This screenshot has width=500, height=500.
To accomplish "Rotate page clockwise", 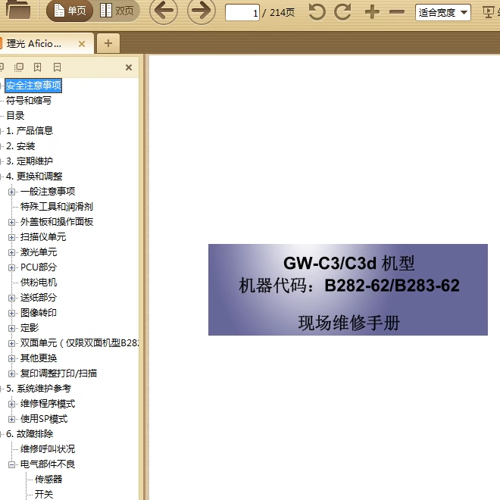I will point(342,12).
